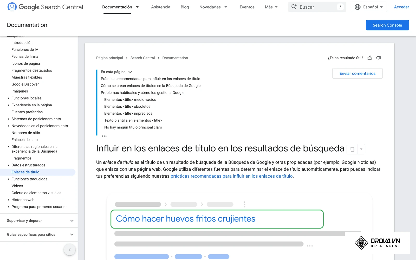Collapse the sidebar with the chevron button

click(69, 250)
